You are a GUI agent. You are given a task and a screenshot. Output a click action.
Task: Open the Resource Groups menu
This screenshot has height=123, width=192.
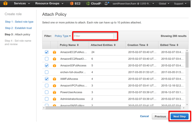49,4
